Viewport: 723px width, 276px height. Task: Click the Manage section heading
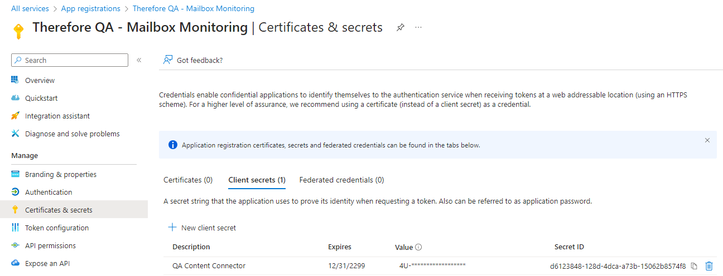tap(25, 155)
